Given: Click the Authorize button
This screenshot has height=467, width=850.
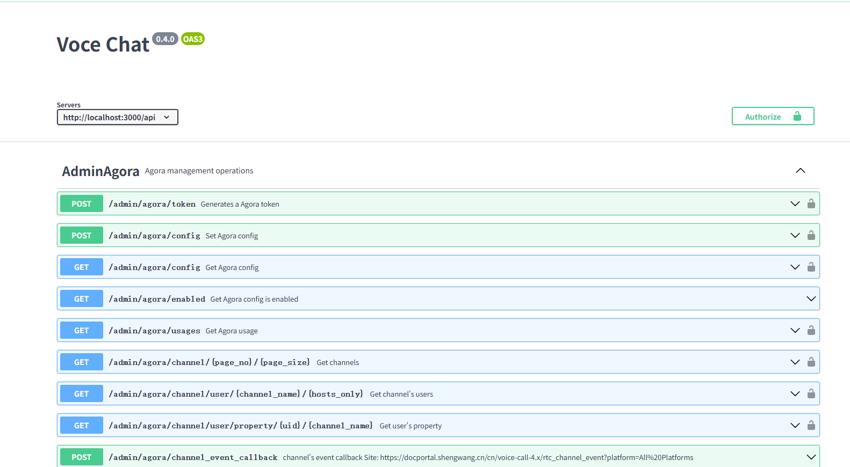Looking at the screenshot, I should 773,116.
